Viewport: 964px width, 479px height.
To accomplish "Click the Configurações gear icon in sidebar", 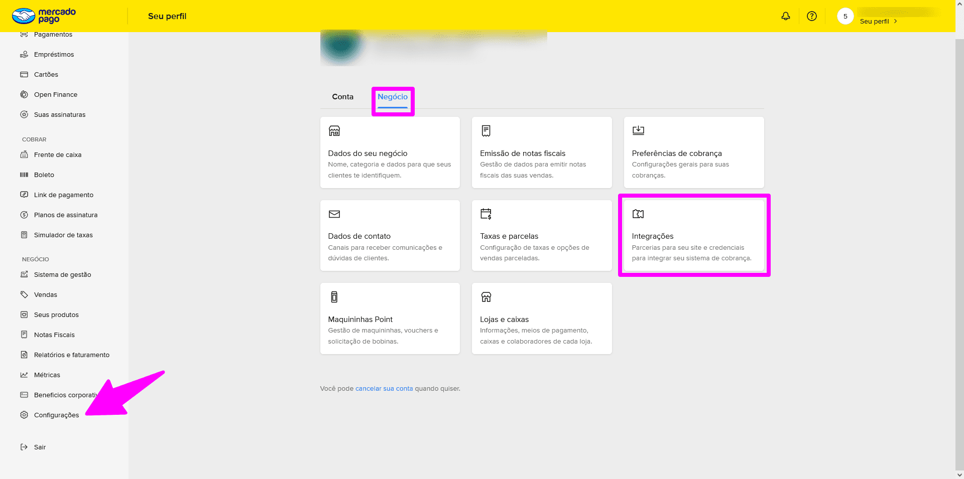I will tap(24, 415).
